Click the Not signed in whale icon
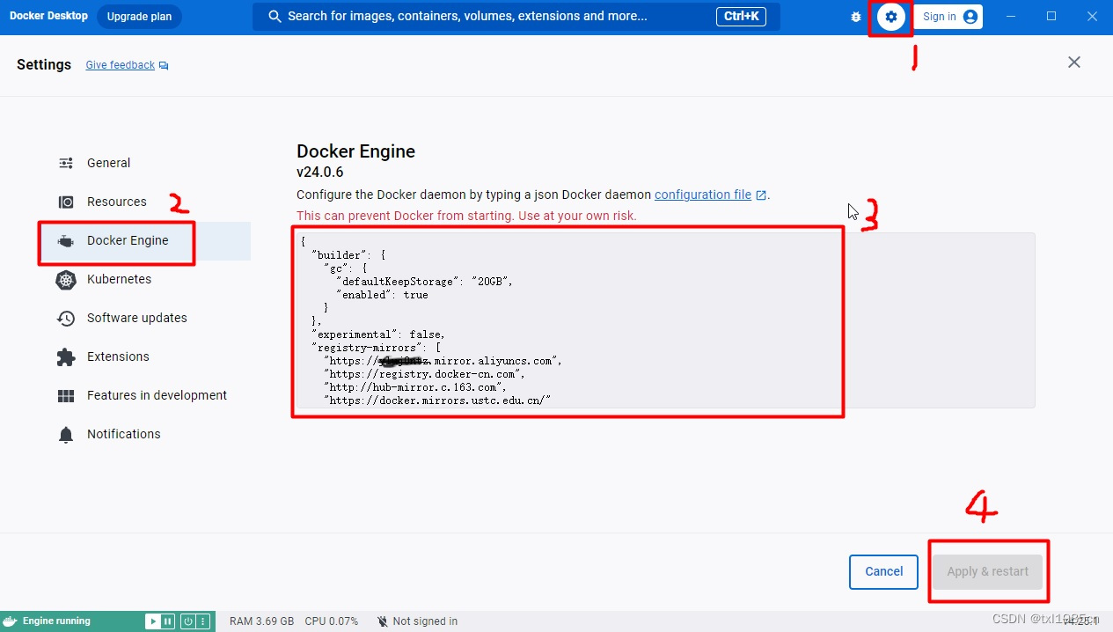 tap(382, 621)
